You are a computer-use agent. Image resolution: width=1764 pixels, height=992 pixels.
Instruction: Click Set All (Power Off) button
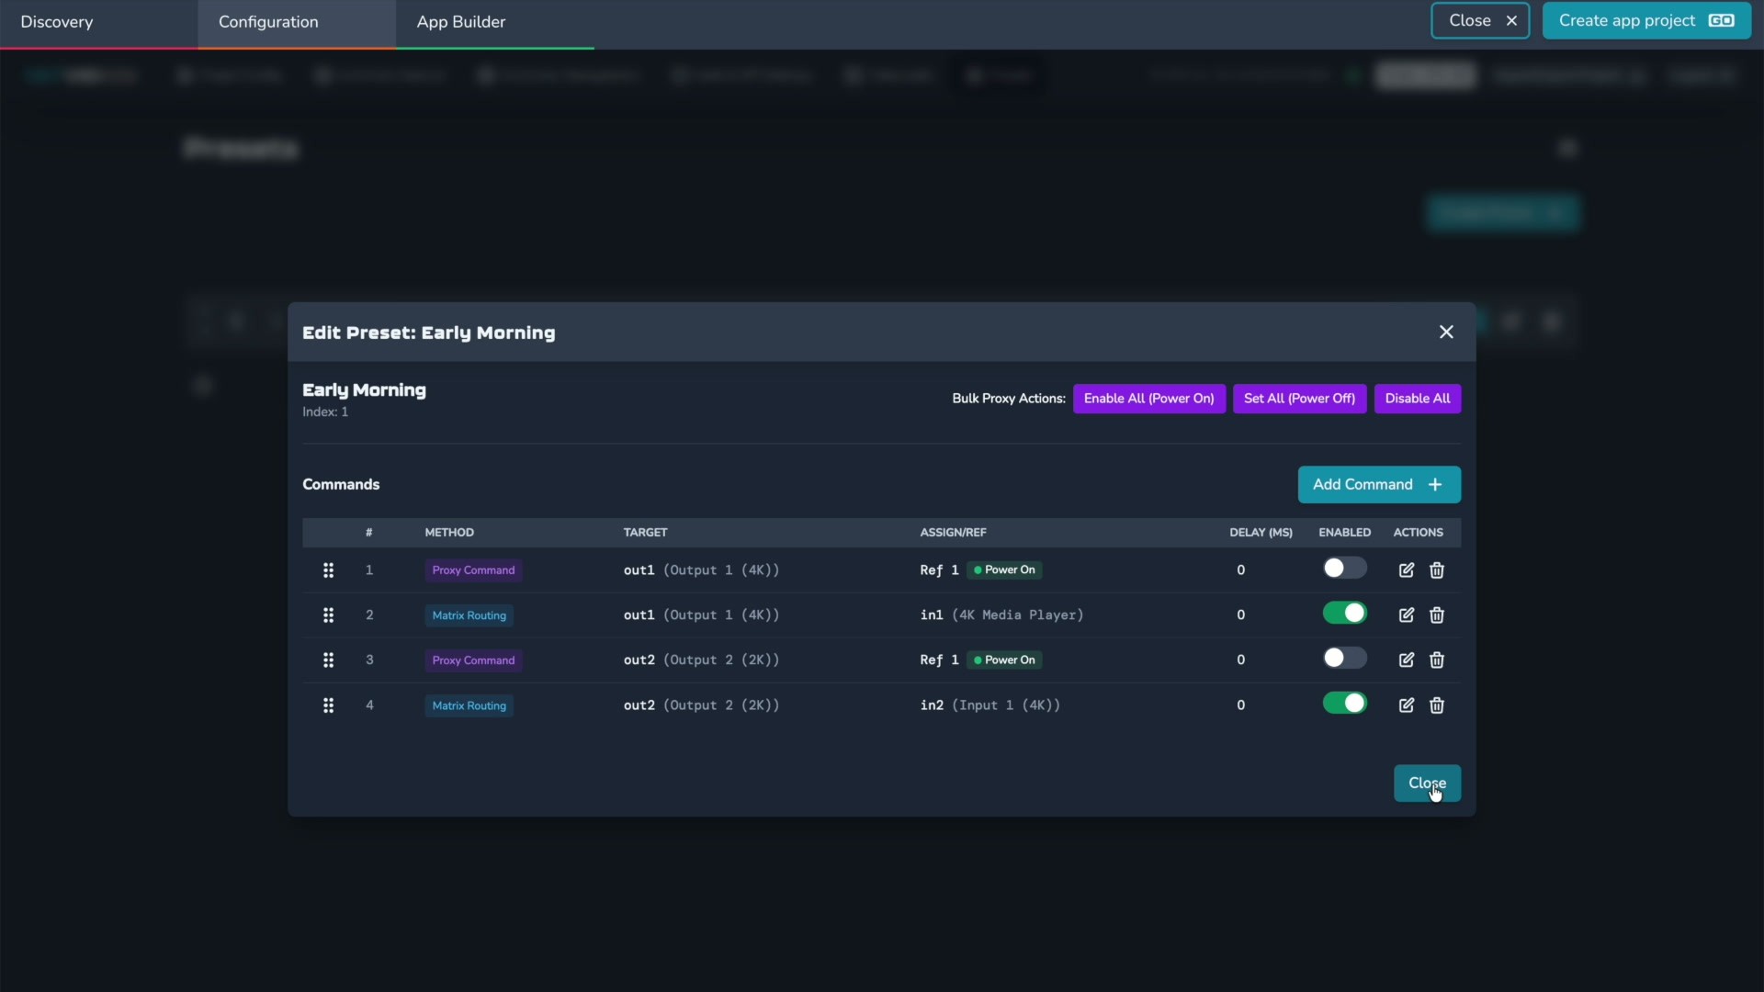coord(1299,399)
